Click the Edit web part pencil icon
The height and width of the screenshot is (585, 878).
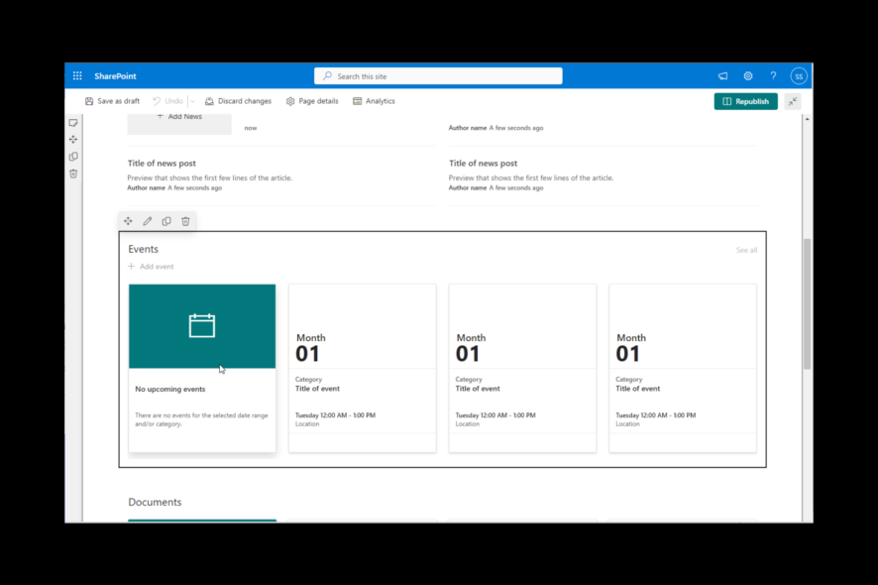[148, 221]
